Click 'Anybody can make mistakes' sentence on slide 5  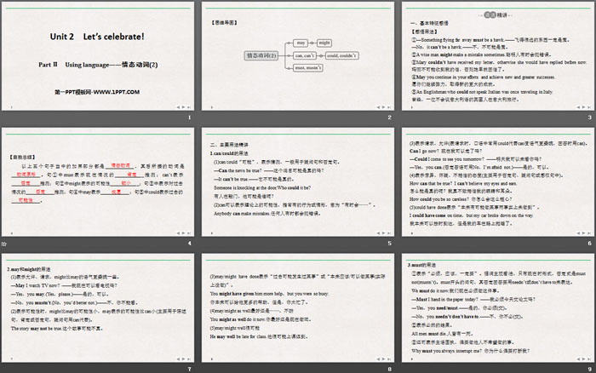pos(266,214)
